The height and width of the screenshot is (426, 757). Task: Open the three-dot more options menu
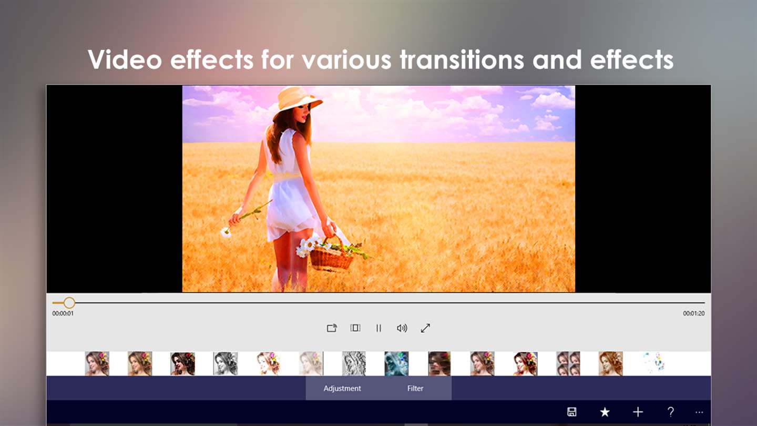pos(699,412)
